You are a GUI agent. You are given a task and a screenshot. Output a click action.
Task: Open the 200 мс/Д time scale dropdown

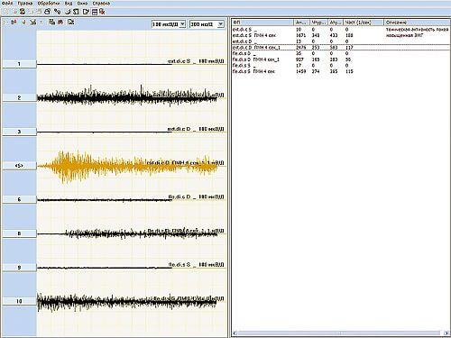click(220, 24)
